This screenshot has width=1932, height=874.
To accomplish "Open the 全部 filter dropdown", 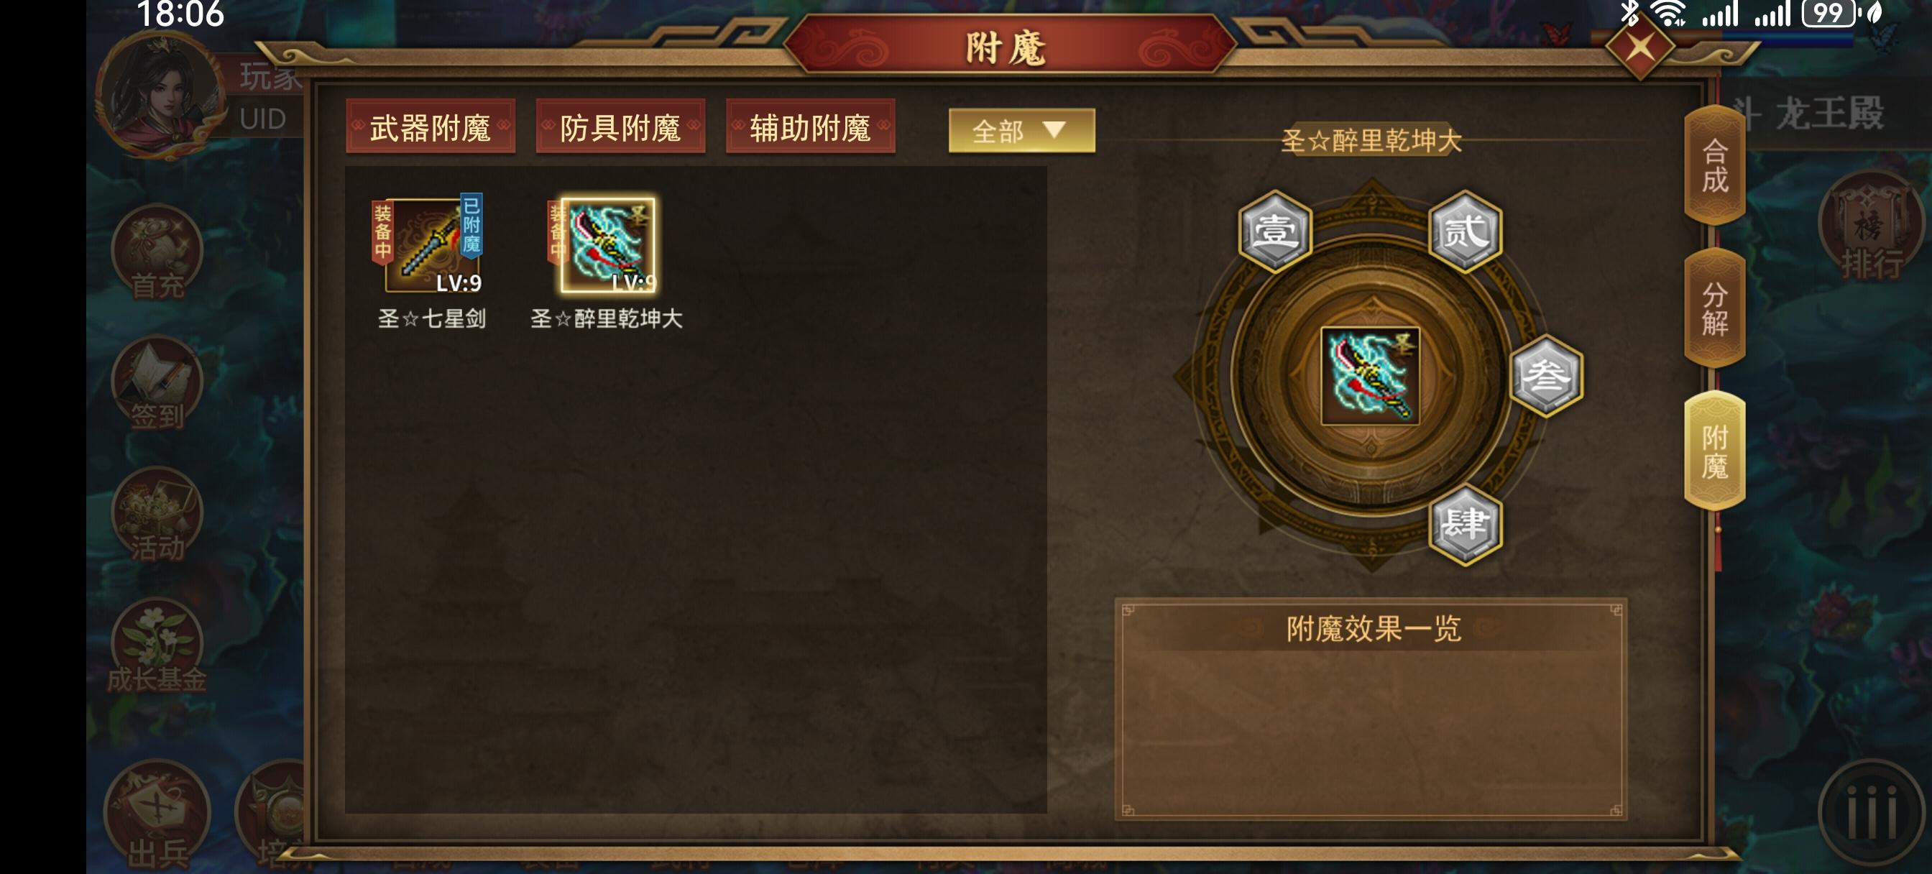I will pos(1021,131).
